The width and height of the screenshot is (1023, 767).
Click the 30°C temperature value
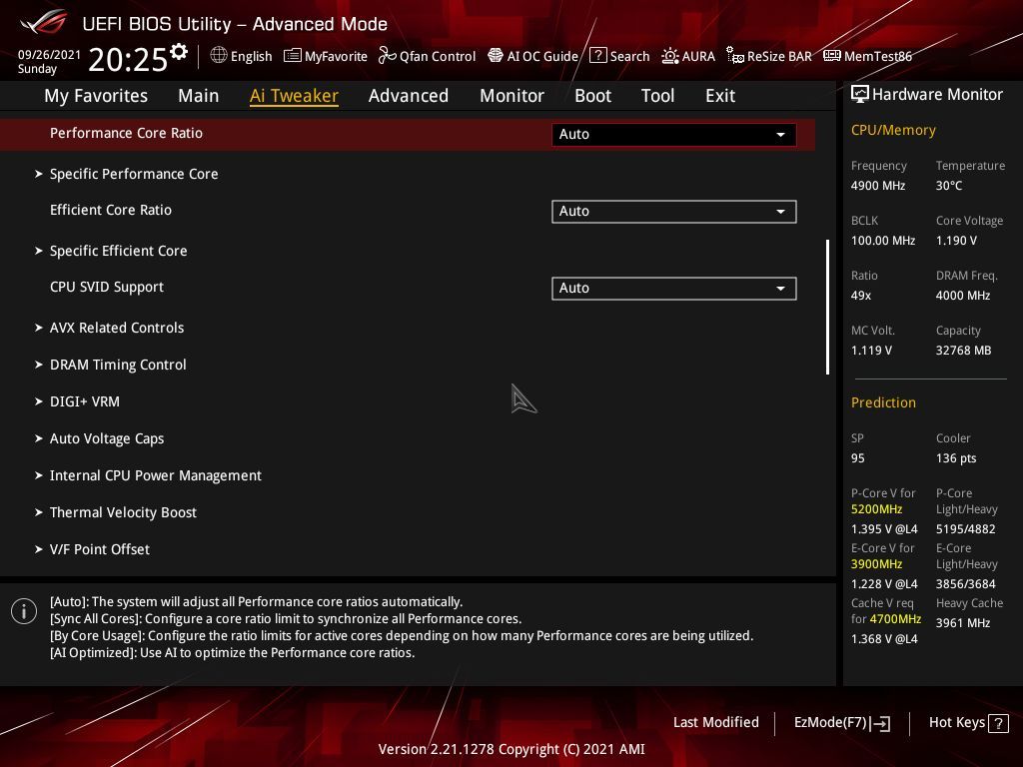pyautogui.click(x=949, y=186)
